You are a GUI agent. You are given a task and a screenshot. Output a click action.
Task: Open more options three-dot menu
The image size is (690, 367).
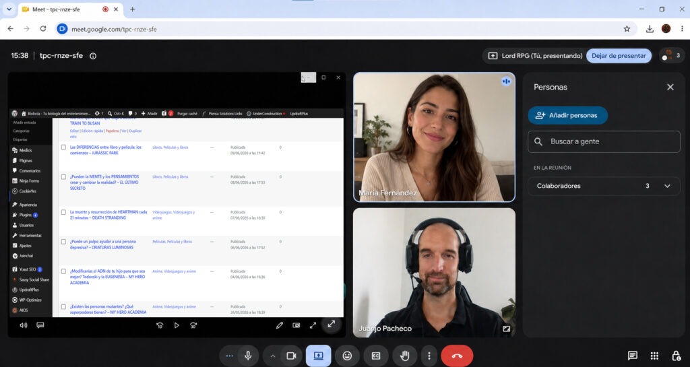429,356
